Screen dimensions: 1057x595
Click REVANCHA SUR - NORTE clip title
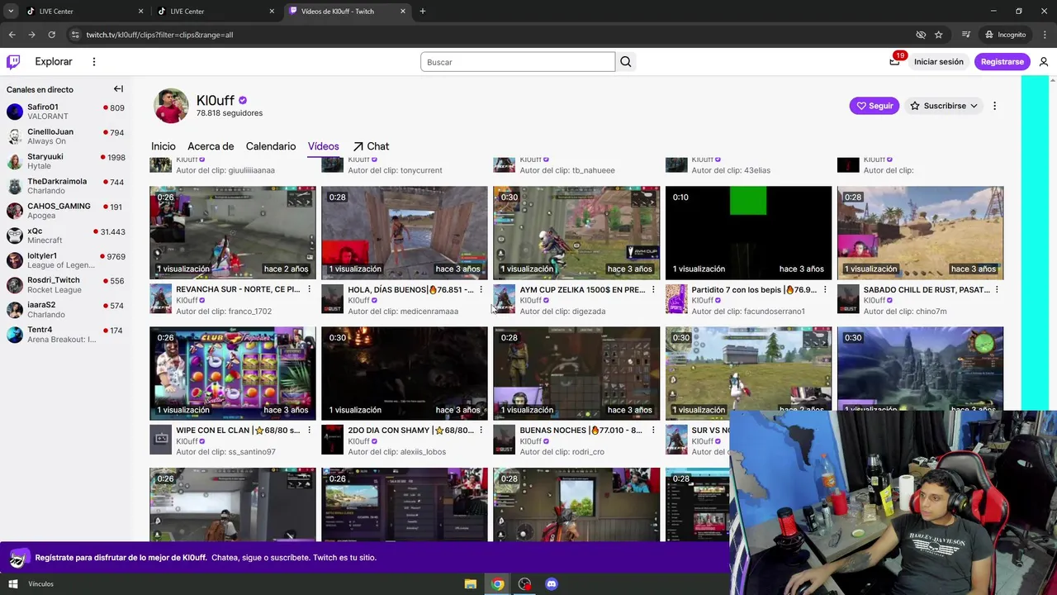(238, 289)
